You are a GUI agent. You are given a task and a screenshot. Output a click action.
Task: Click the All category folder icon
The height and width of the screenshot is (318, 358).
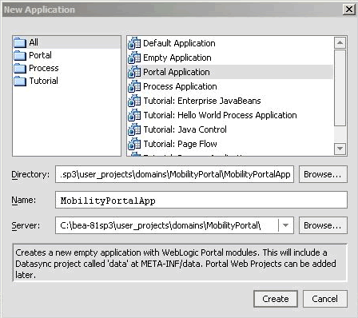point(20,42)
